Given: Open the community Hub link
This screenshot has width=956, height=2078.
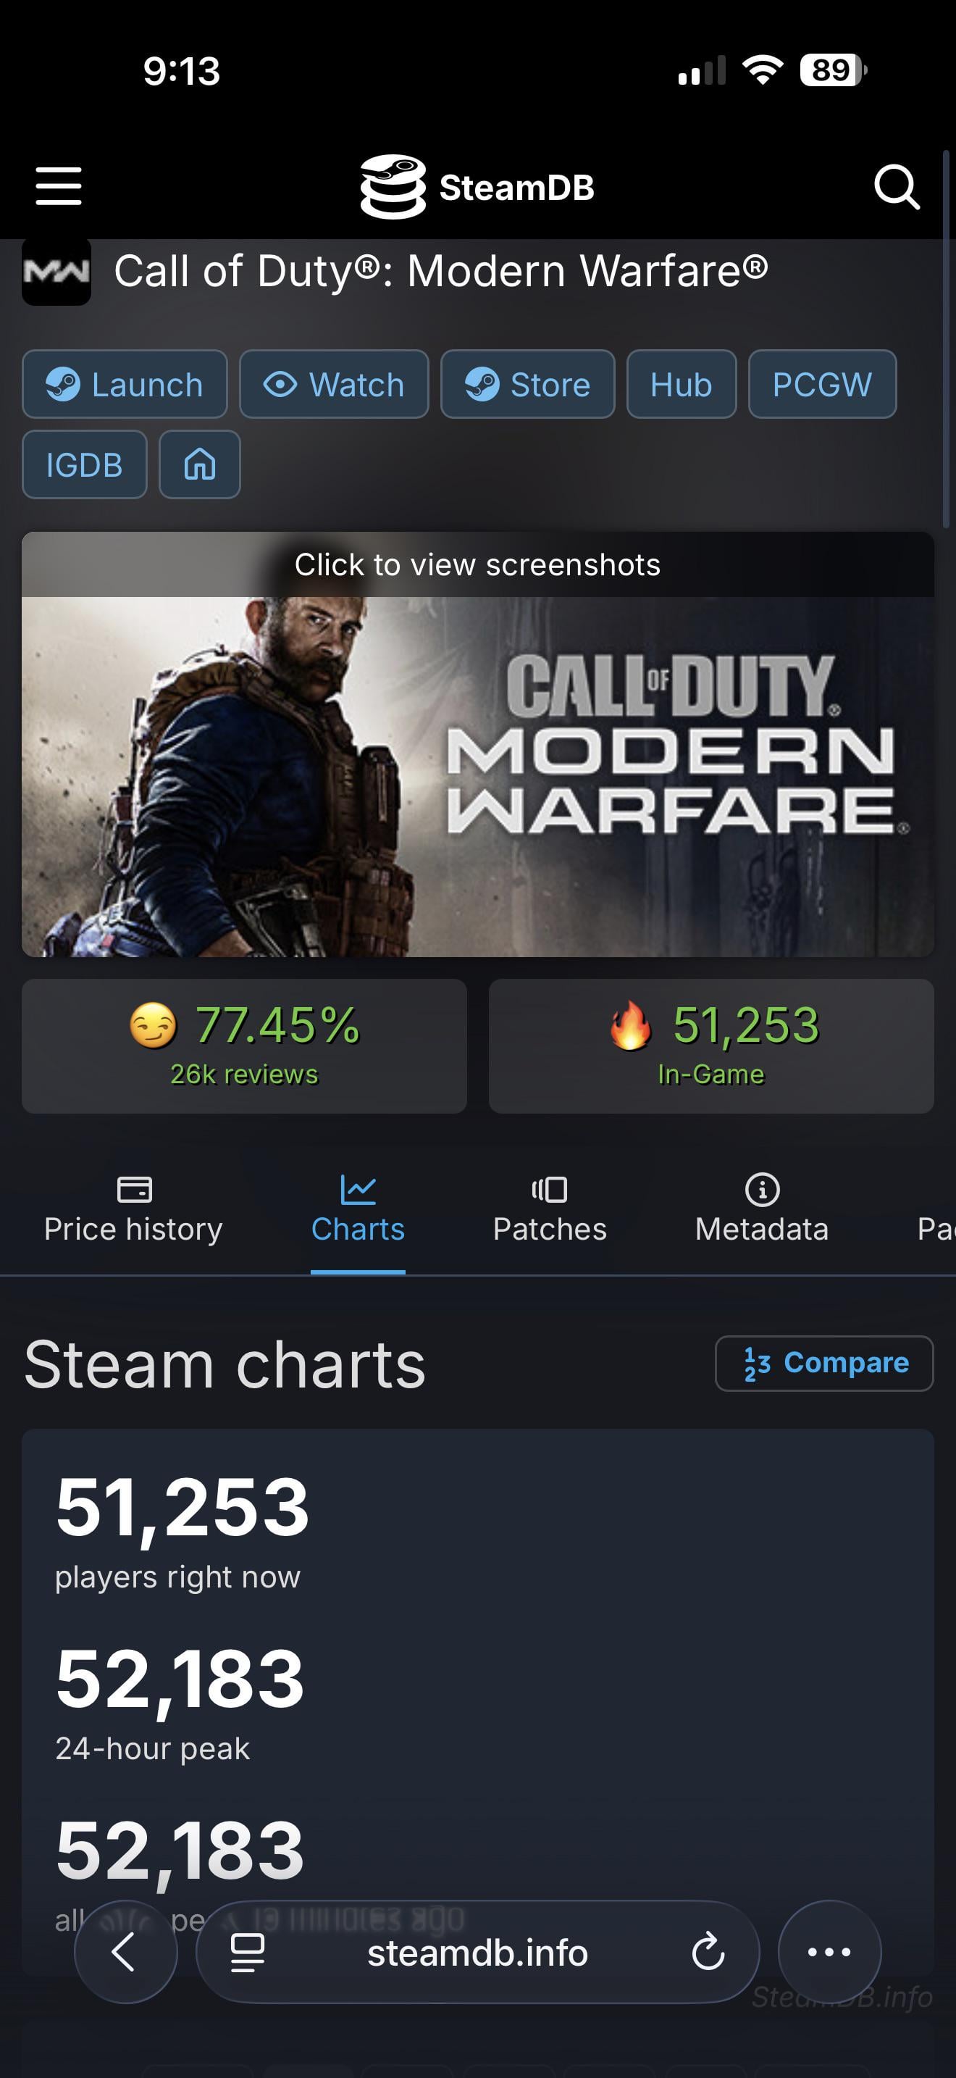Looking at the screenshot, I should coord(681,385).
